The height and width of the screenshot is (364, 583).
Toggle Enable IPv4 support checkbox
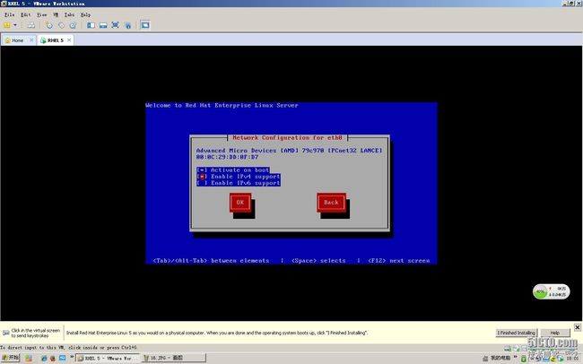pos(239,177)
